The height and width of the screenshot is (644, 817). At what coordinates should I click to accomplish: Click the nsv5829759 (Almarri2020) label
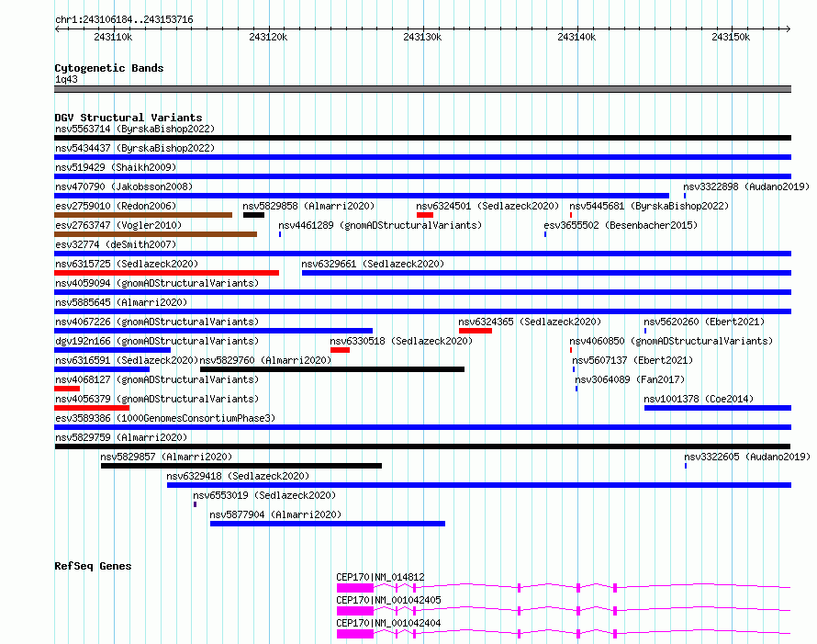point(121,437)
